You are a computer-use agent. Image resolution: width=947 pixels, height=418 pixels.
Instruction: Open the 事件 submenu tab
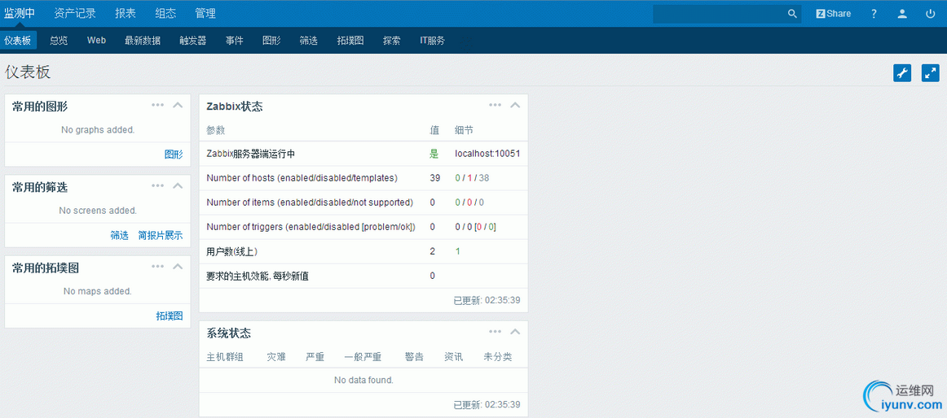click(235, 41)
